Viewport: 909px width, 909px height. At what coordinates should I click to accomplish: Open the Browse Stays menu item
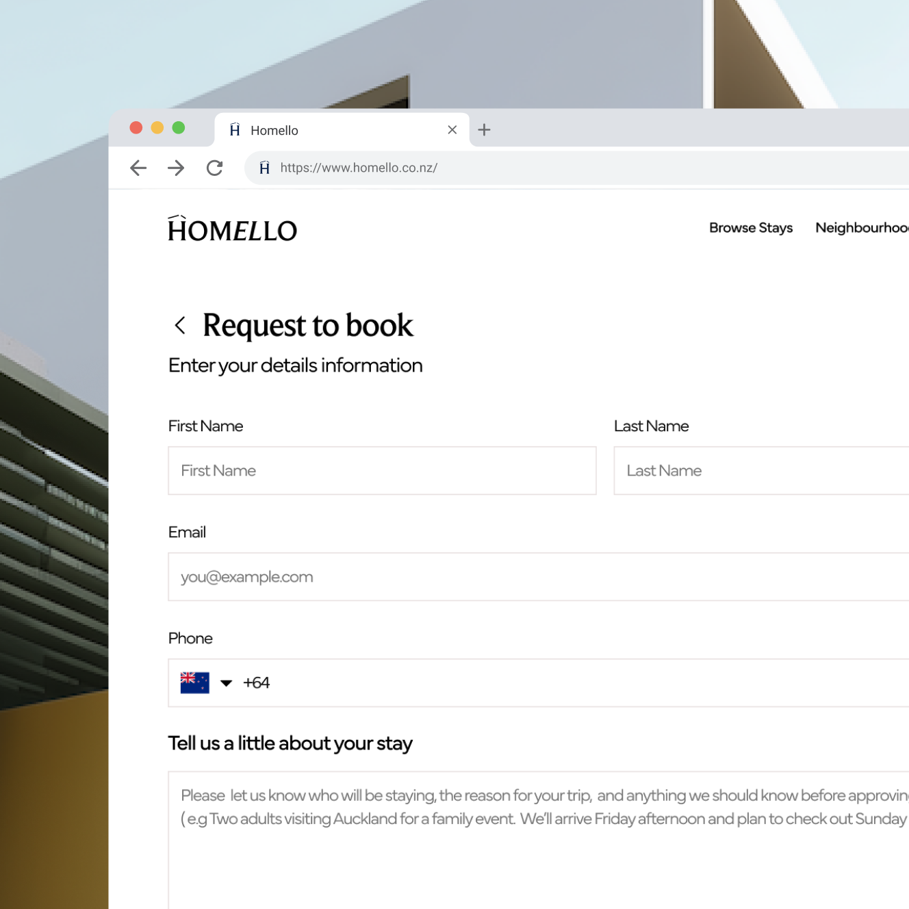pos(751,228)
